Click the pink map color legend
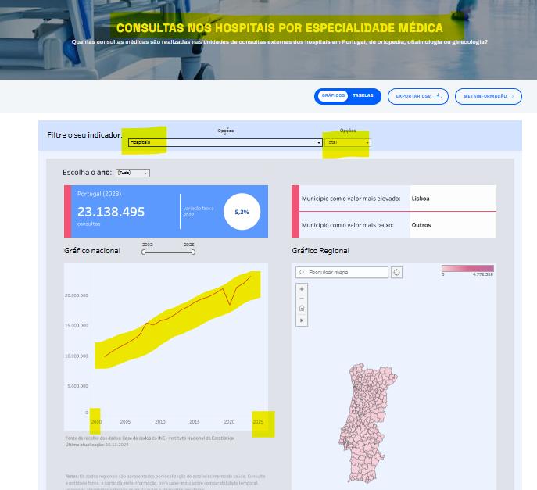 tap(467, 268)
